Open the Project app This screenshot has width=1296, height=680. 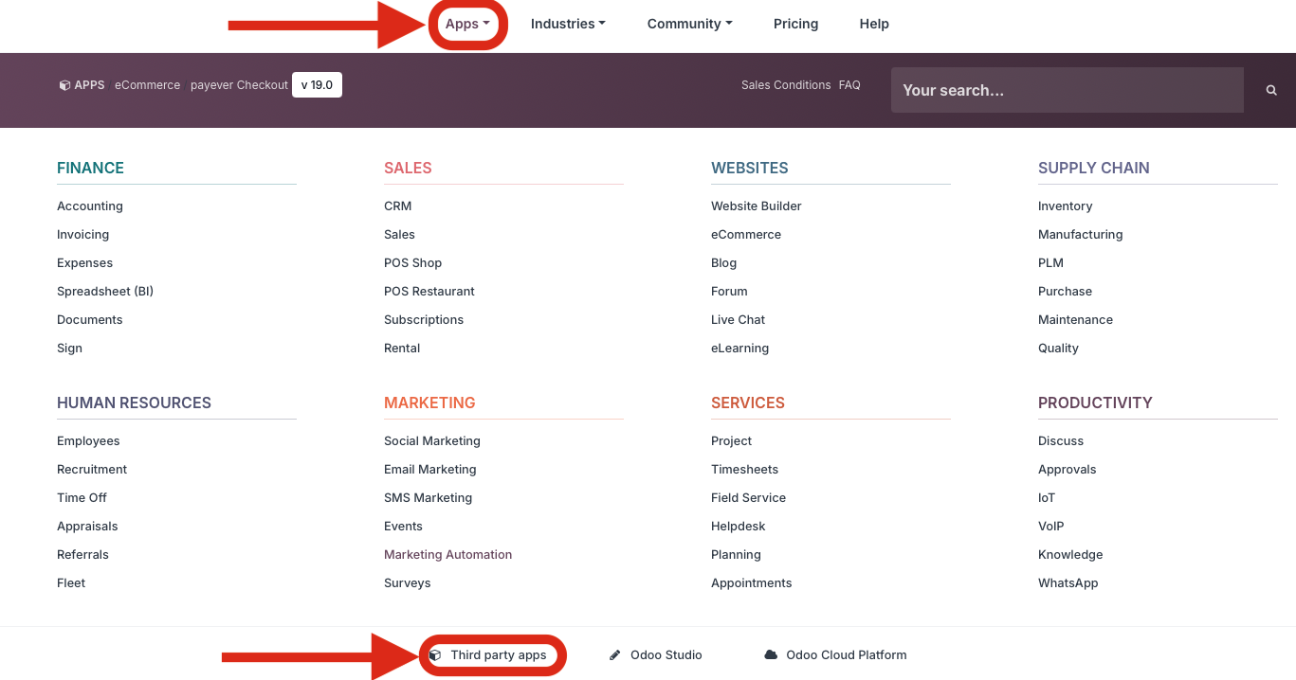[731, 440]
